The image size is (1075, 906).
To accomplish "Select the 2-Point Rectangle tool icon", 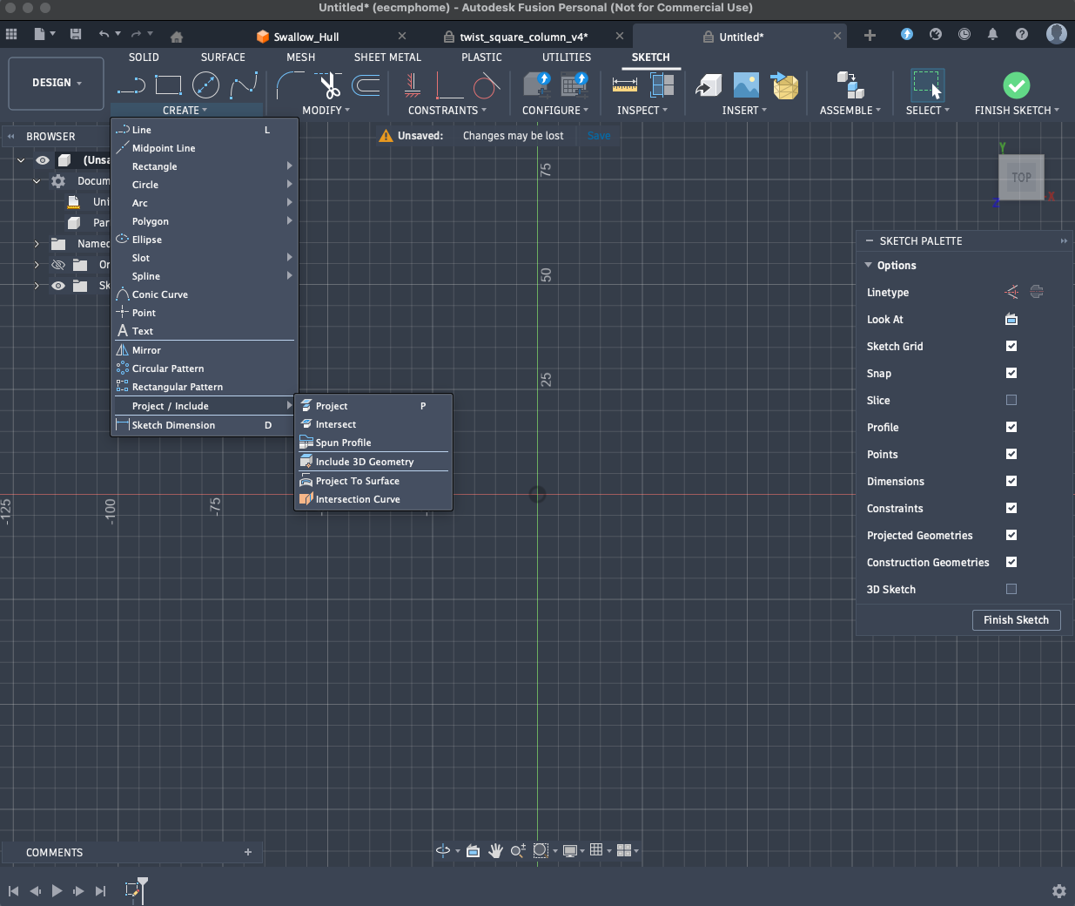I will pyautogui.click(x=168, y=85).
